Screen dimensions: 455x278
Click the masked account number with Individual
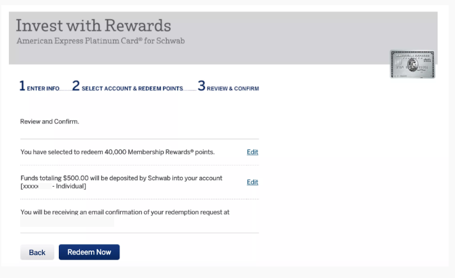(54, 186)
